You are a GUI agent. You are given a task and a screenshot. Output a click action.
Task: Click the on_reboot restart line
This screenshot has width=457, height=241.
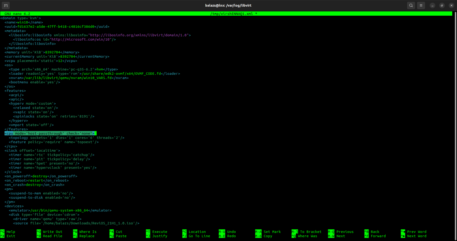(x=36, y=180)
